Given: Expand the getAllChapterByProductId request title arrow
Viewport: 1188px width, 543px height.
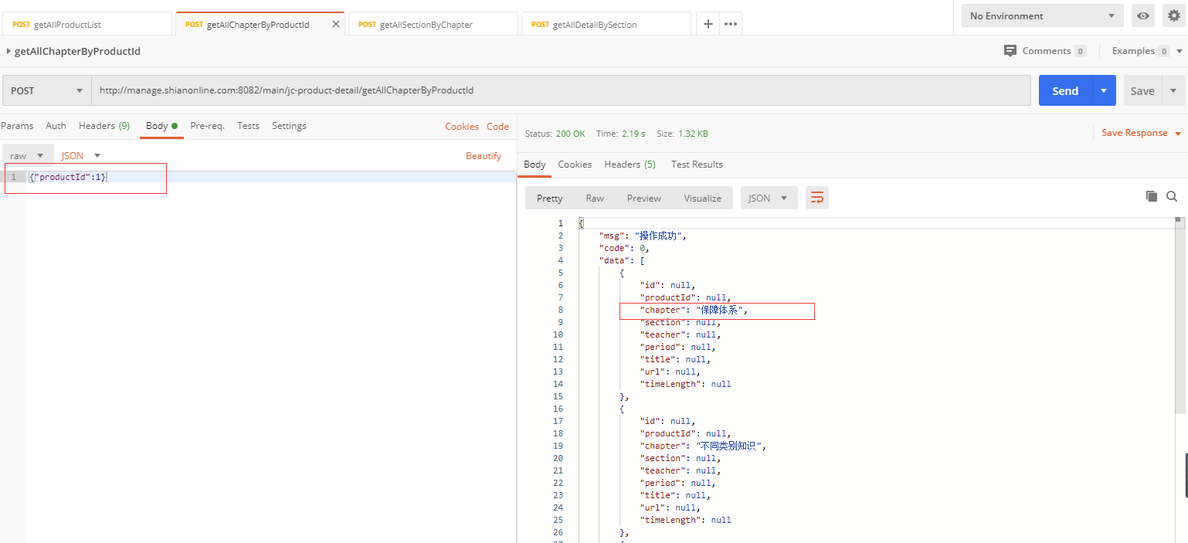Looking at the screenshot, I should click(x=8, y=52).
